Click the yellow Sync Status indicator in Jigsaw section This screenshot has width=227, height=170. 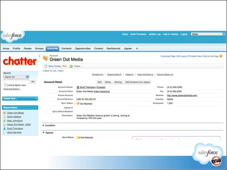(x=79, y=137)
